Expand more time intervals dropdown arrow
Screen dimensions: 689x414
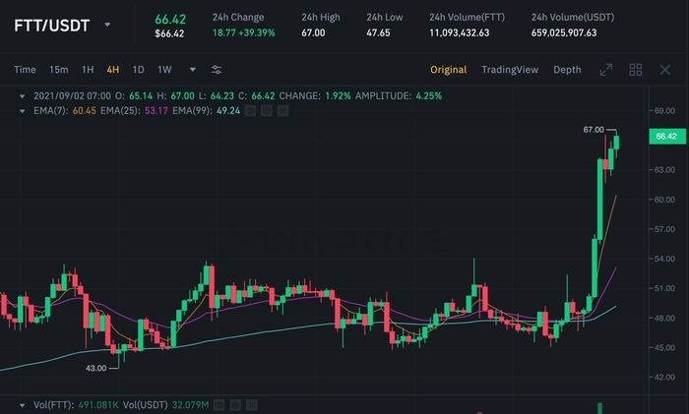[x=193, y=70]
